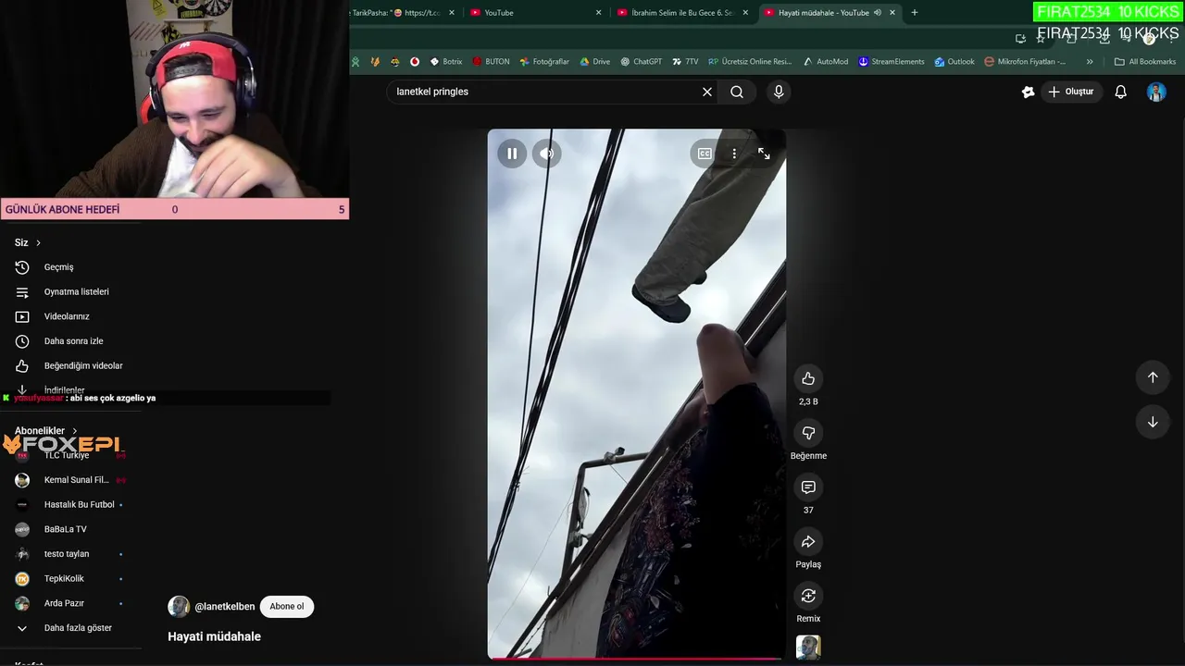Open a new browser tab
Viewport: 1185px width, 666px height.
915,13
